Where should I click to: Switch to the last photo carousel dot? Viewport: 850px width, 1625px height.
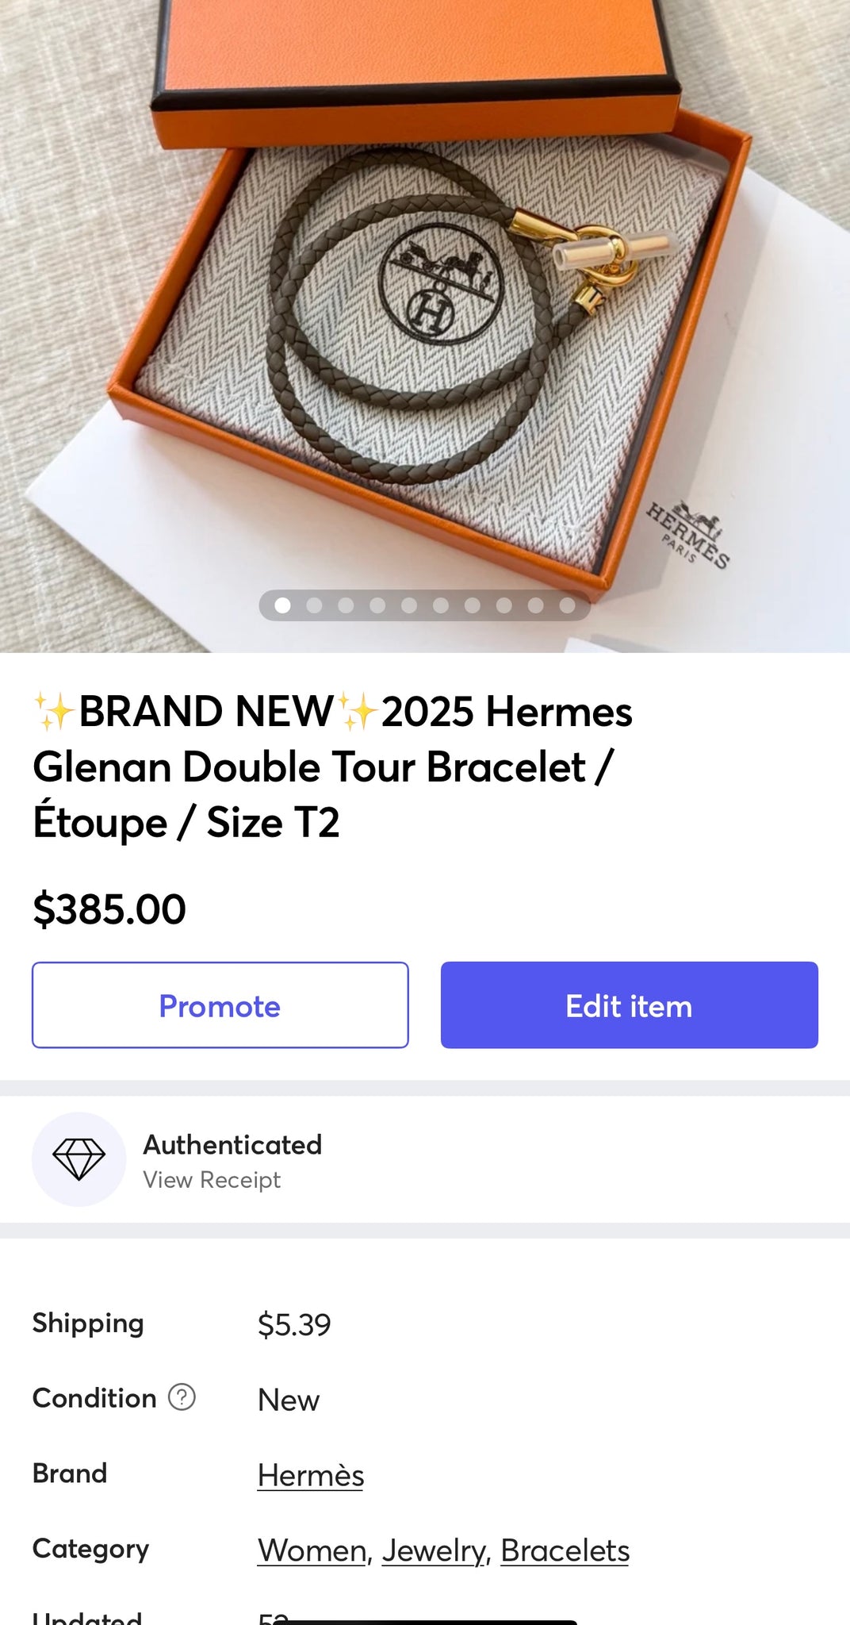567,605
